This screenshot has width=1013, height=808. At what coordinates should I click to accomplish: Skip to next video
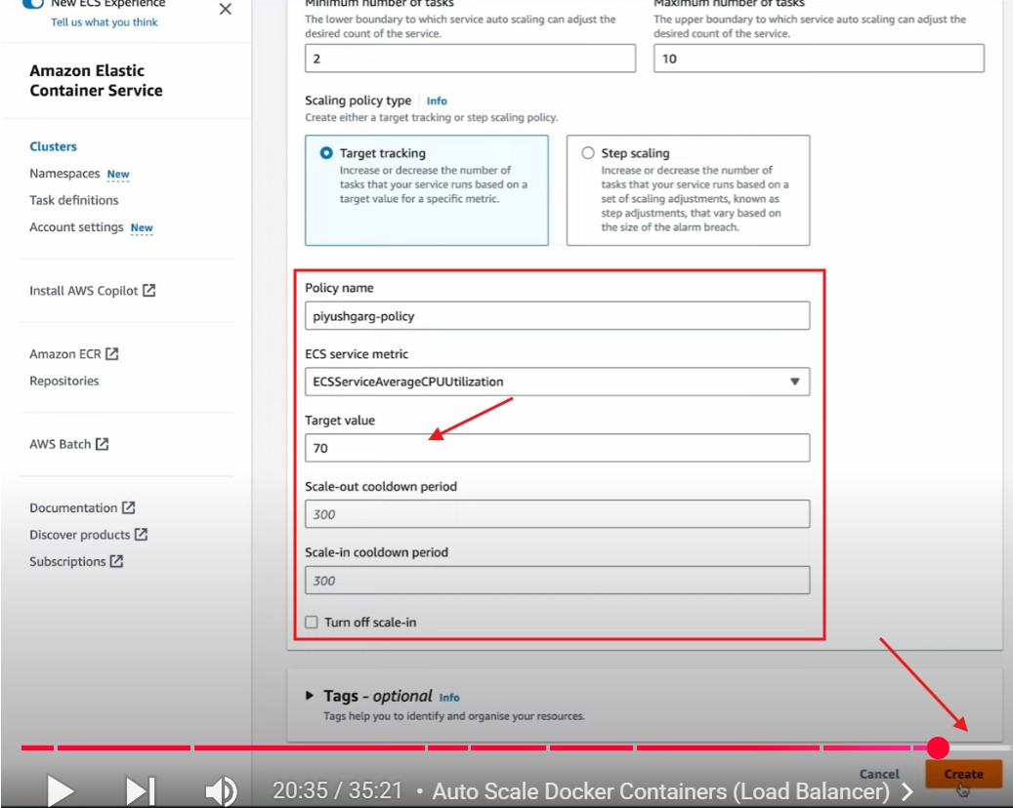141,790
